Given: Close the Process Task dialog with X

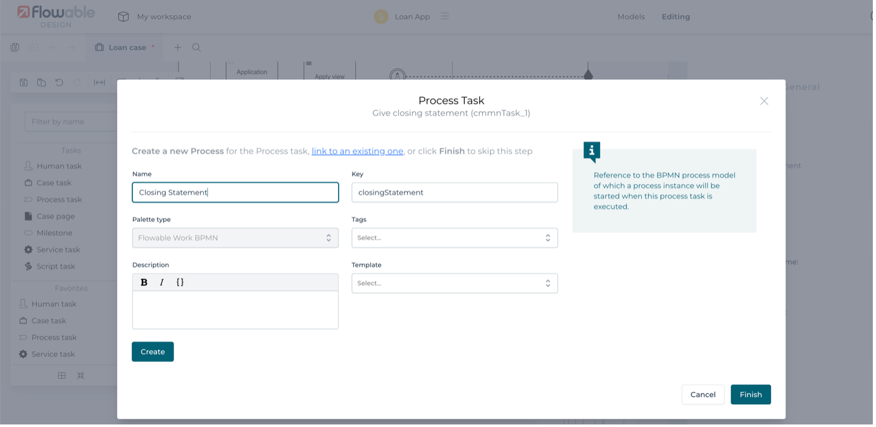Looking at the screenshot, I should 764,101.
